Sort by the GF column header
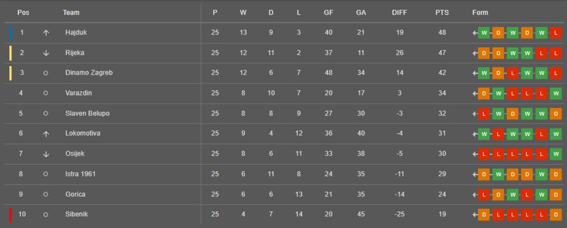 328,12
